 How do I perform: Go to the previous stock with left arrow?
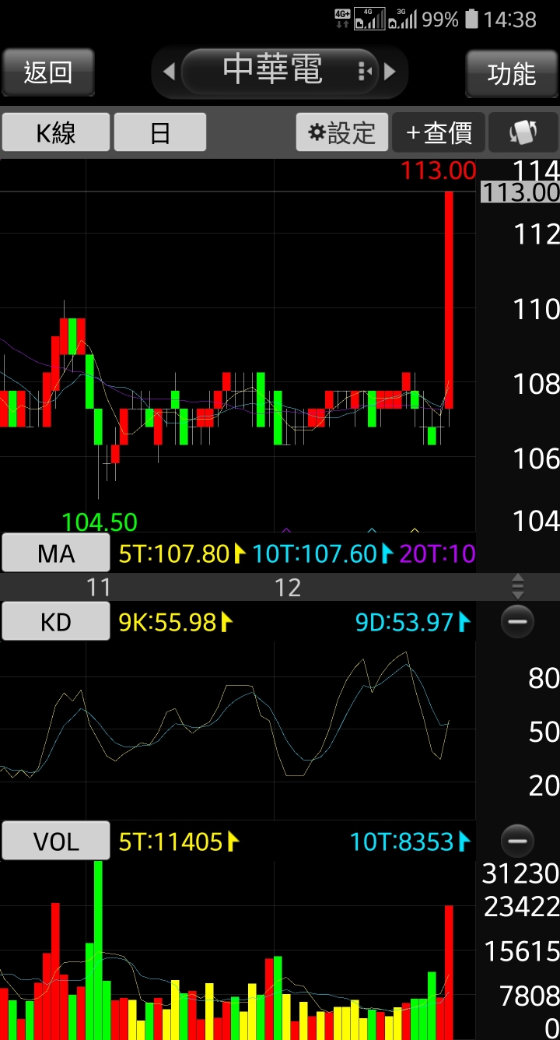[169, 72]
